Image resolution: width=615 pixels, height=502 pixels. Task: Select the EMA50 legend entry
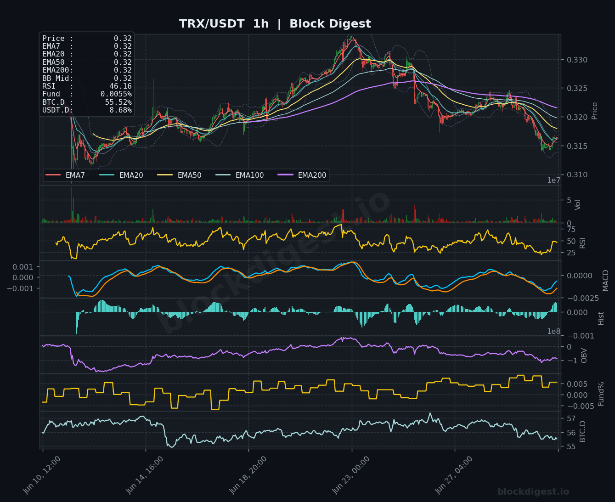(x=179, y=175)
